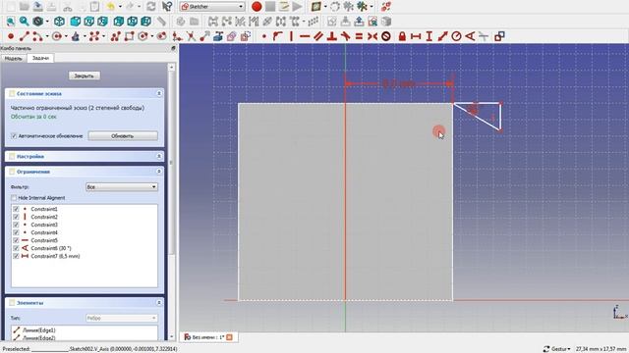Click the What's This help cursor icon

point(167,7)
